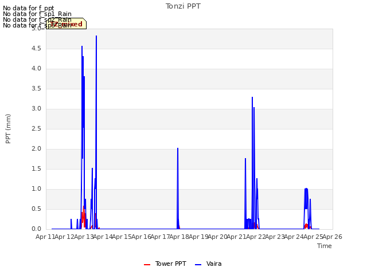Click the Vaira peak near Apr 18
367x275 pixels.
(178, 148)
